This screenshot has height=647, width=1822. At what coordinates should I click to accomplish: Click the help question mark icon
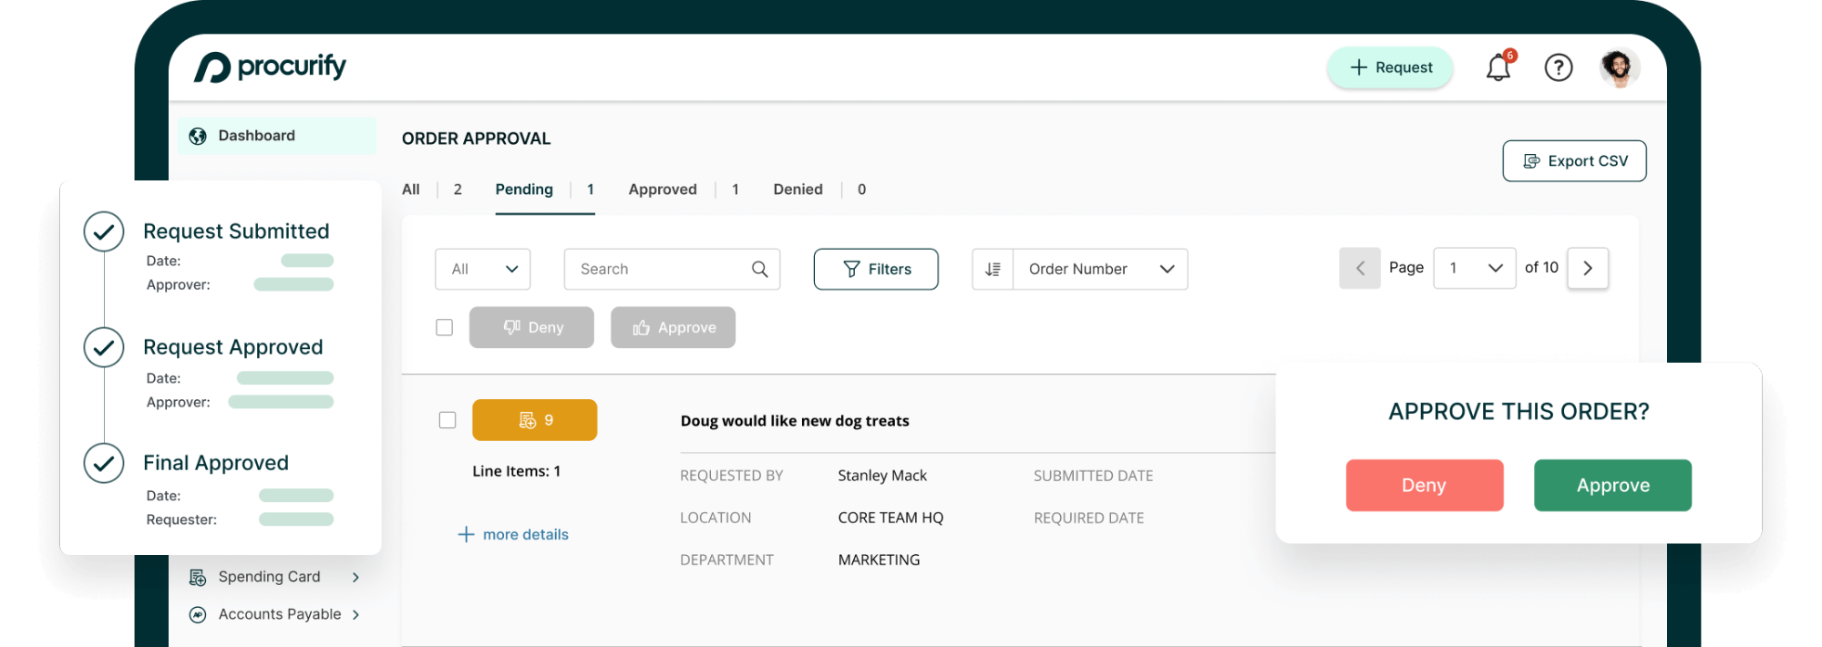coord(1558,67)
